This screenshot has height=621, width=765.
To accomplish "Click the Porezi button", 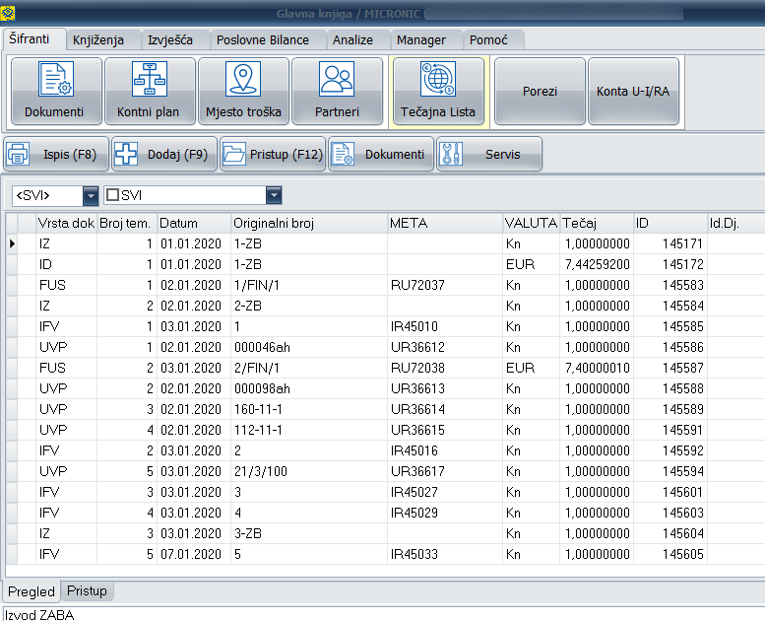I will 540,91.
